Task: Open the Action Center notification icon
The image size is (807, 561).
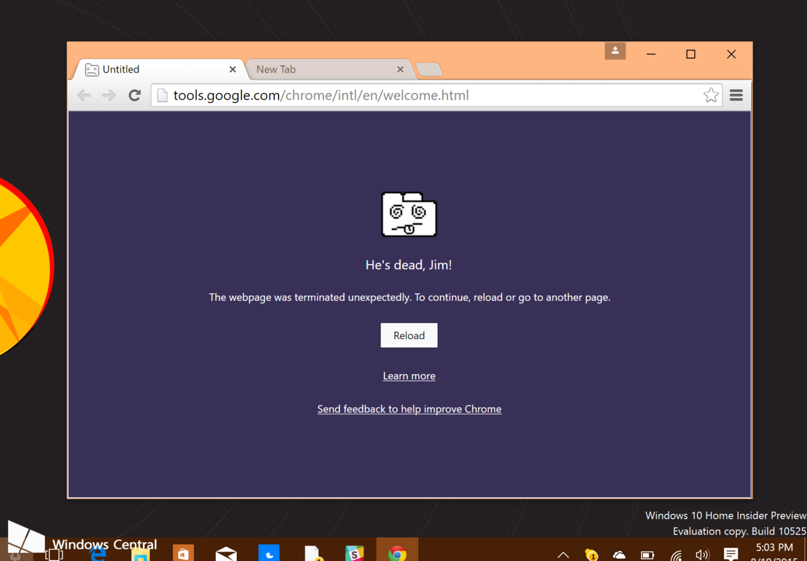Action: (x=731, y=555)
